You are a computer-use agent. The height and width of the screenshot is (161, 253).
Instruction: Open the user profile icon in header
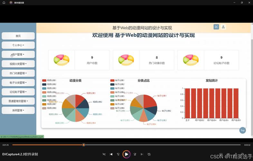(223, 27)
